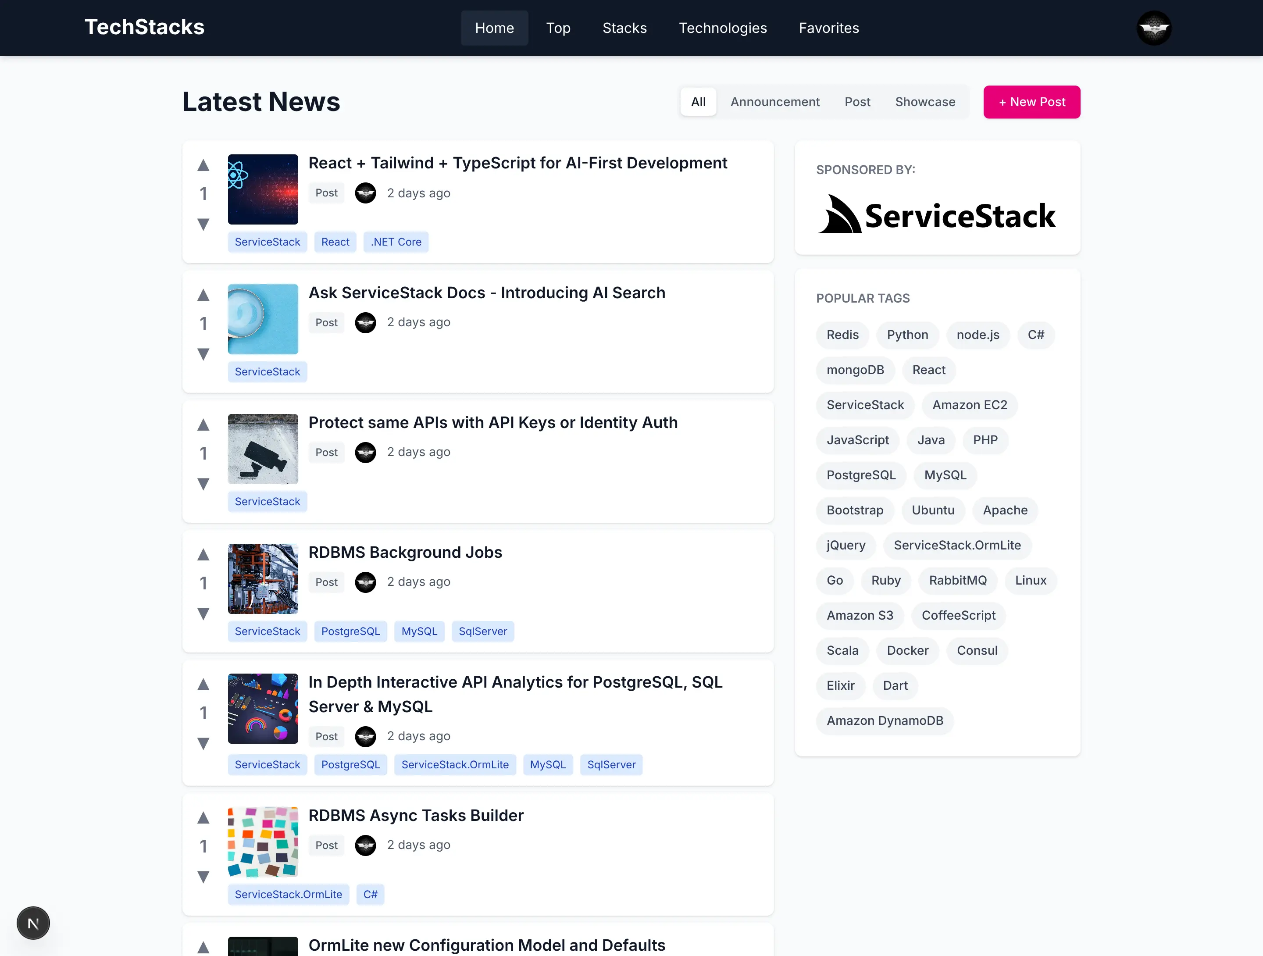
Task: Click the .NET Core tag on first post
Action: click(396, 242)
